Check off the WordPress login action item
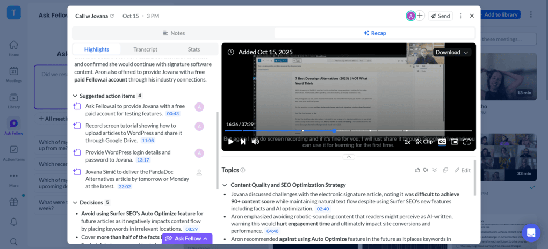Screen dimensions: 548x249 coord(77,152)
